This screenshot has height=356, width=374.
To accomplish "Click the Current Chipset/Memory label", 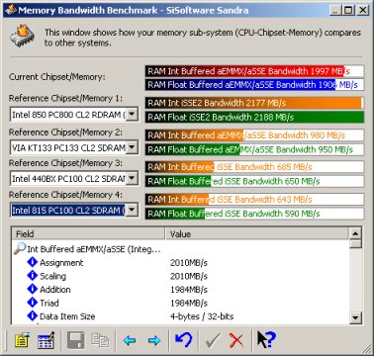I will [x=57, y=77].
